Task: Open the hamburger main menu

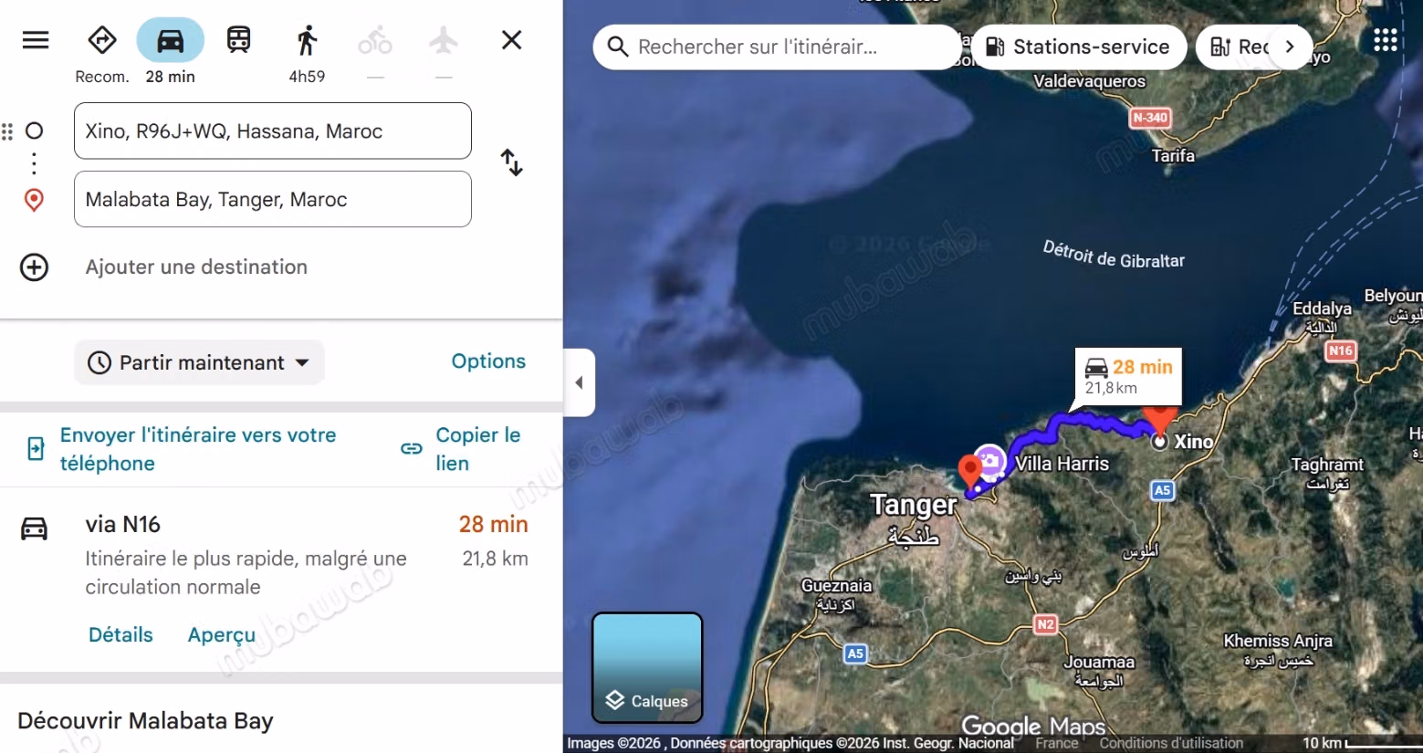Action: (x=36, y=40)
